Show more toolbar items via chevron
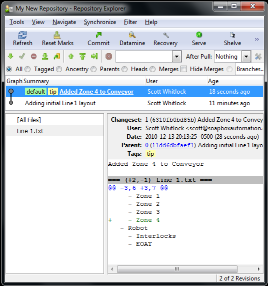 coord(256,40)
